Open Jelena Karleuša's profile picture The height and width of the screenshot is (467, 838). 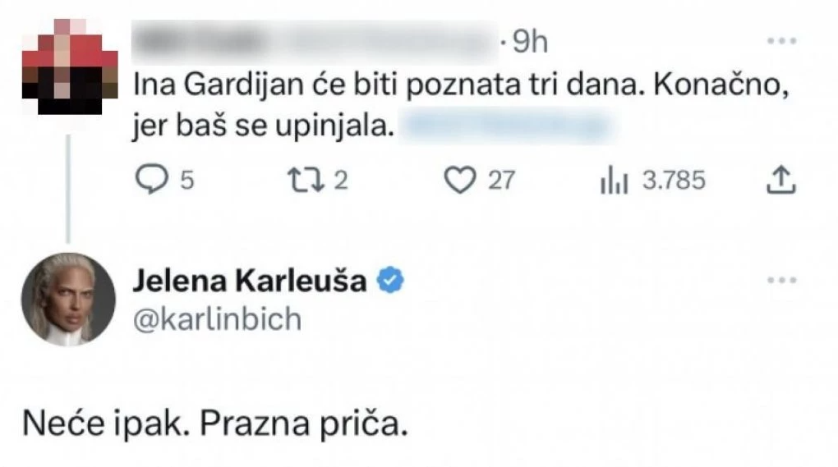click(x=68, y=299)
